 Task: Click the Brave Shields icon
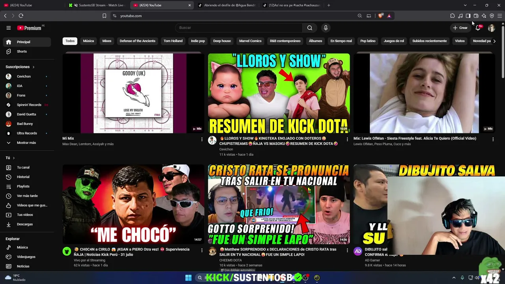[x=380, y=16]
